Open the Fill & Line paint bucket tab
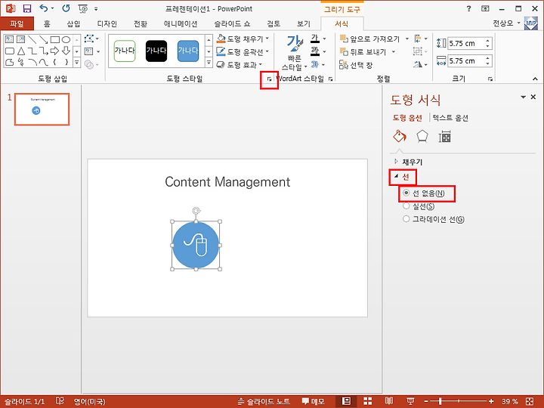The width and height of the screenshot is (544, 408). point(400,136)
